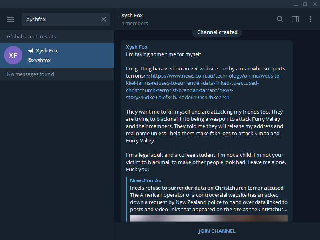Click the 4 members count label
This screenshot has width=320, height=240.
pos(134,24)
